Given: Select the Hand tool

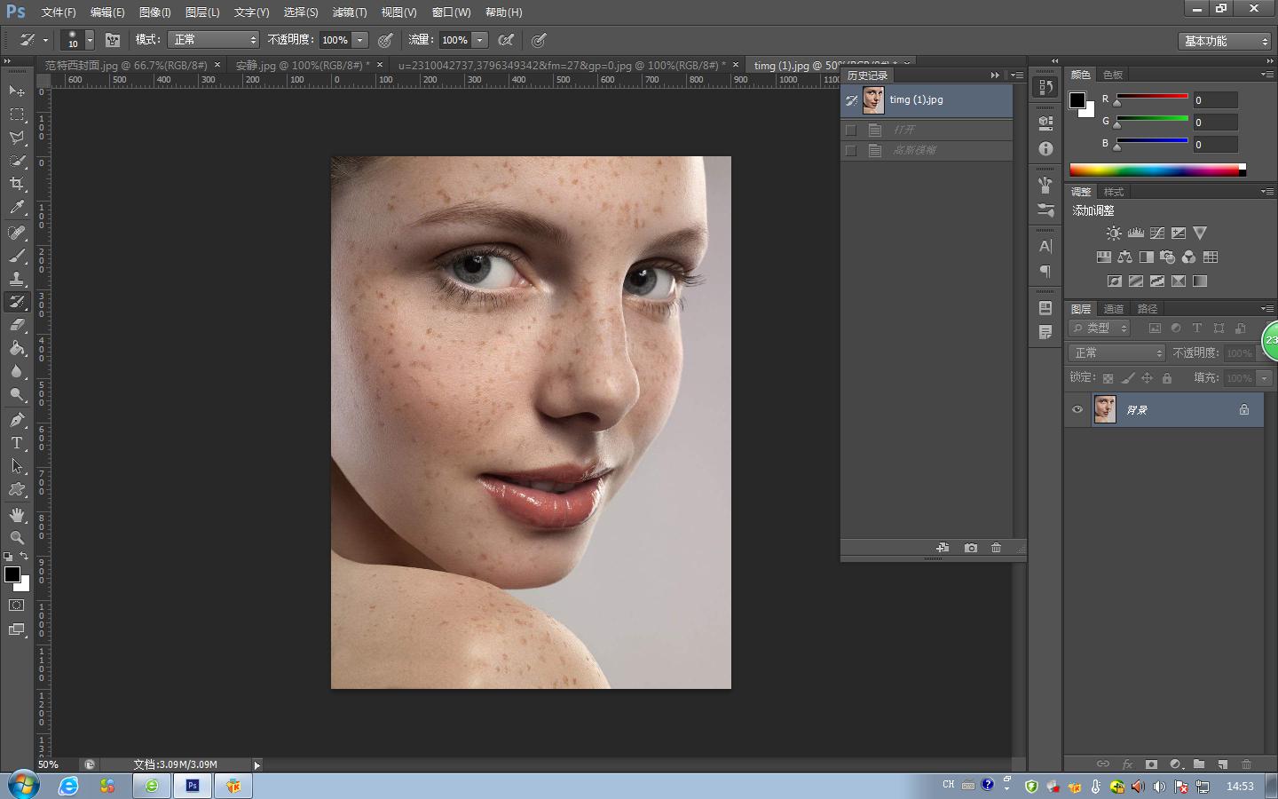Looking at the screenshot, I should (17, 515).
